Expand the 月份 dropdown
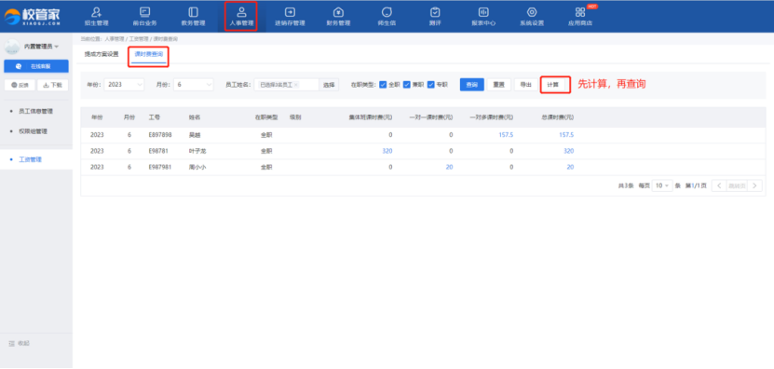The height and width of the screenshot is (369, 774). click(x=194, y=85)
